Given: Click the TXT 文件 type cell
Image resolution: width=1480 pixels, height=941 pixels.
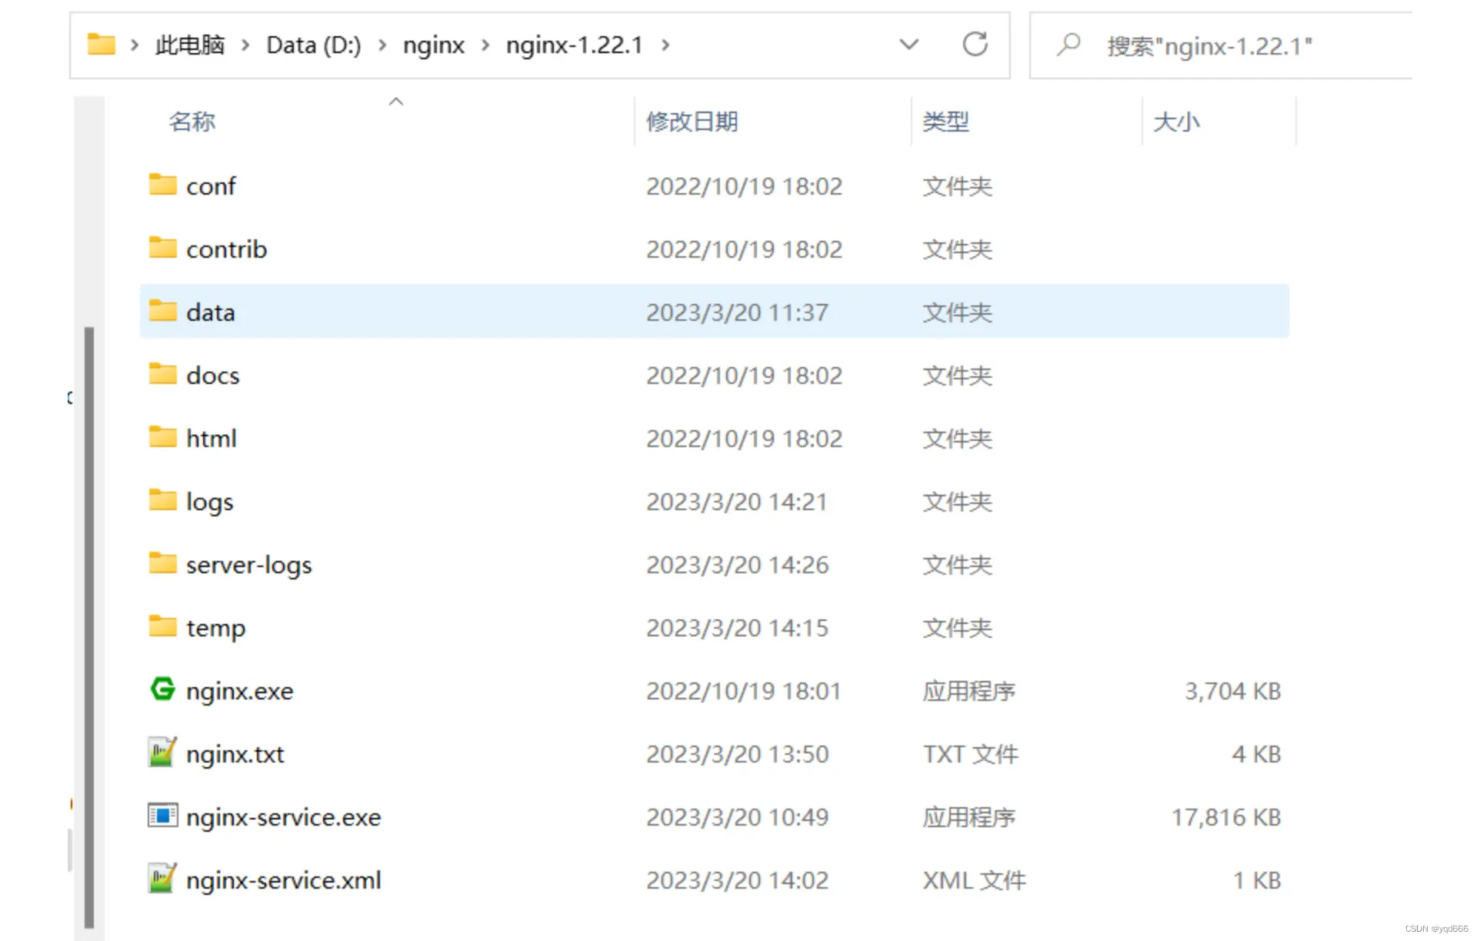Looking at the screenshot, I should pyautogui.click(x=971, y=754).
